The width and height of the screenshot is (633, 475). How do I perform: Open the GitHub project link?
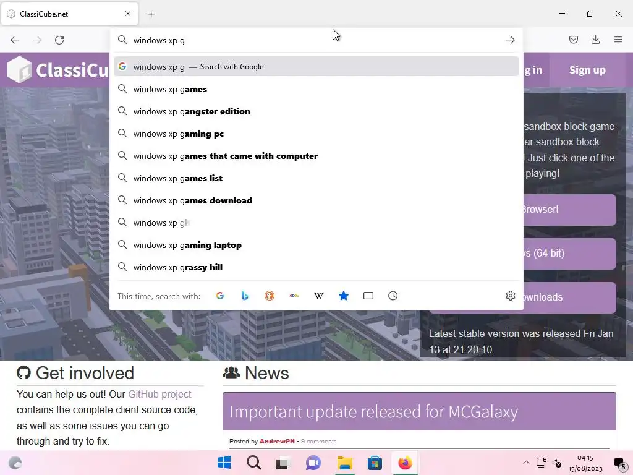tap(159, 394)
